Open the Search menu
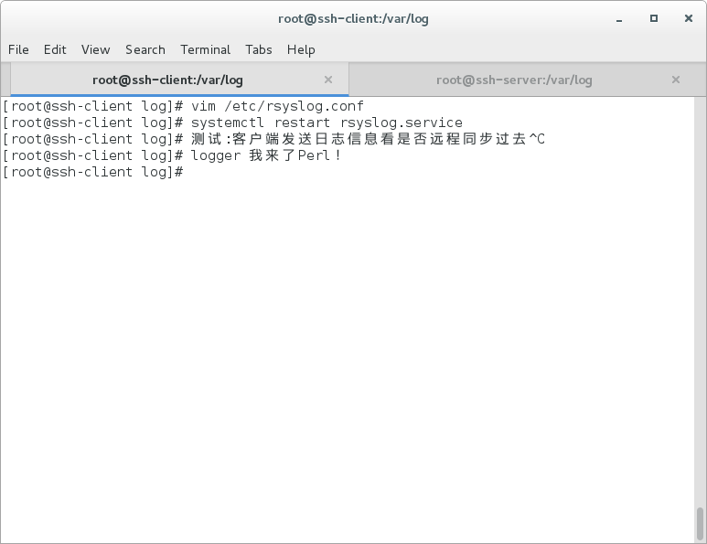This screenshot has width=707, height=544. 145,49
